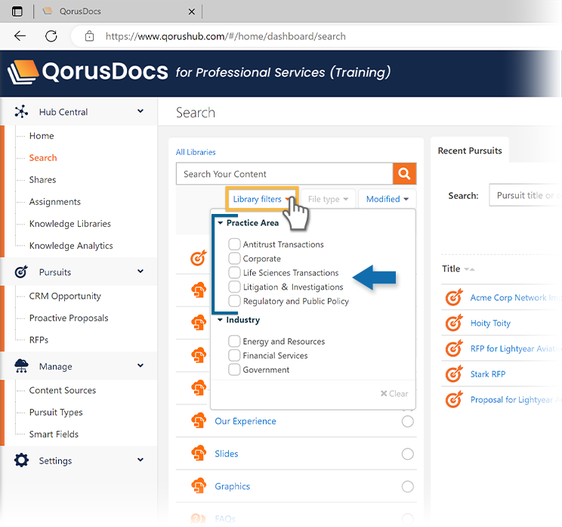Click the Title column sort arrows
Image resolution: width=562 pixels, height=527 pixels.
tap(469, 269)
